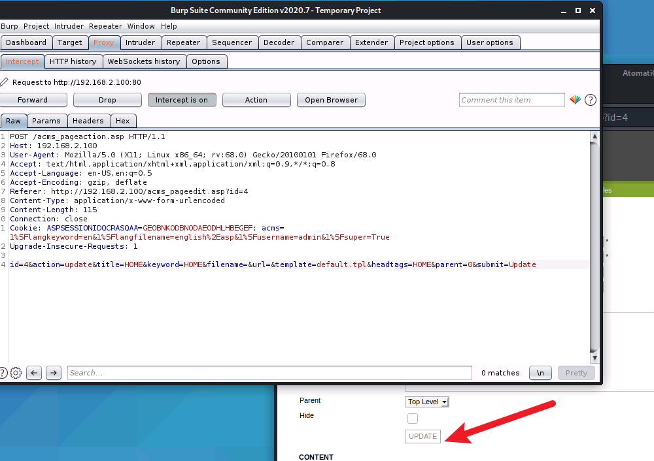Toggle the Intercept is on button
This screenshot has height=461, width=654.
click(182, 100)
